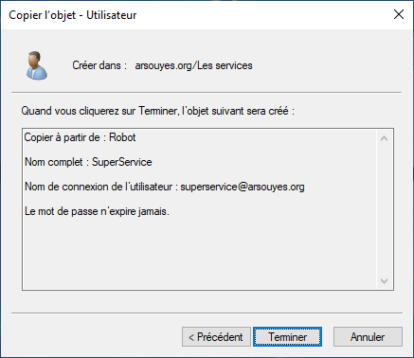Click the 'Copier à partir de : Robot' line
Viewport: 414px width, 358px height.
[x=80, y=137]
